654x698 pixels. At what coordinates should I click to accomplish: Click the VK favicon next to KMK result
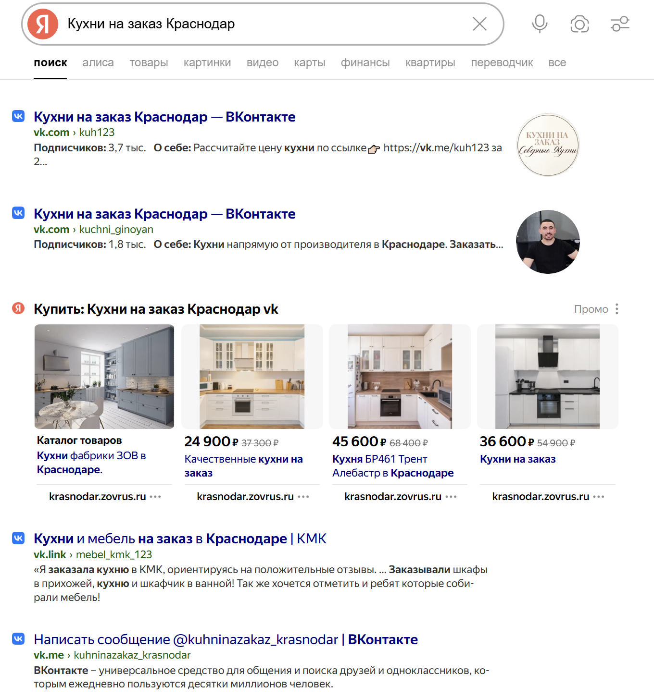click(x=18, y=538)
